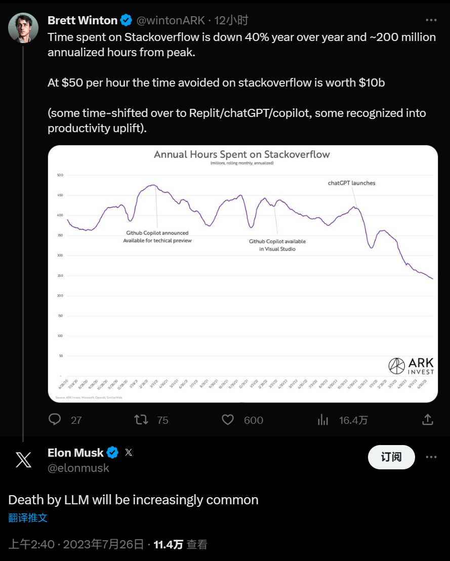Click the 订阅 subscribe button

(391, 457)
